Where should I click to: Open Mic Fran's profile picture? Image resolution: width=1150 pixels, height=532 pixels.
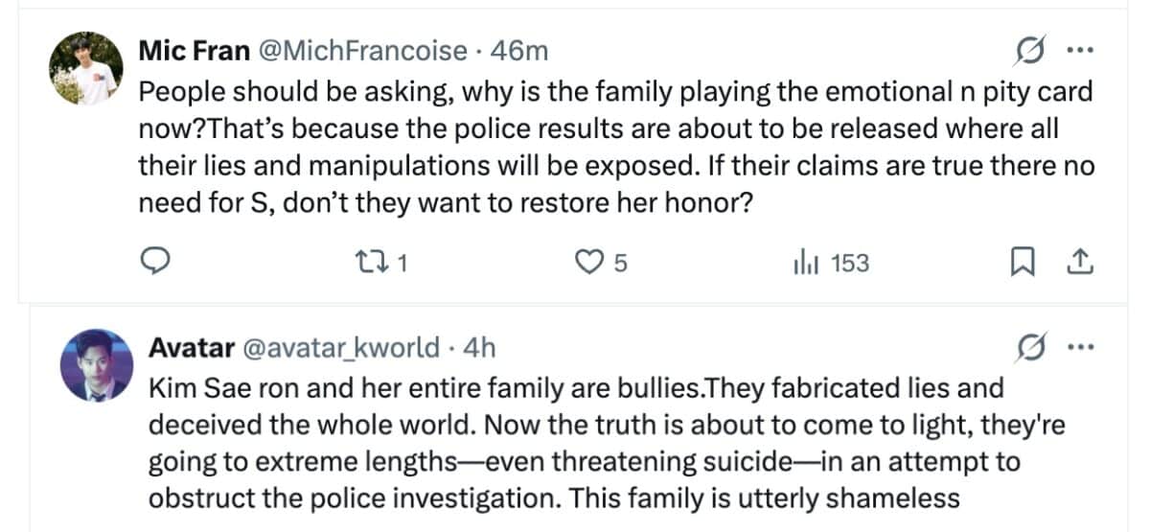coord(83,67)
